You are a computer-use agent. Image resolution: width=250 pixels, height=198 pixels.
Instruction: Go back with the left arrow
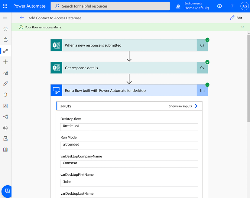pos(22,18)
